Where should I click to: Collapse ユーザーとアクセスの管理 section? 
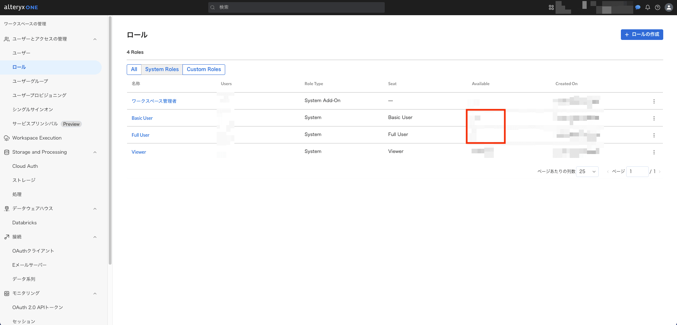click(x=95, y=39)
